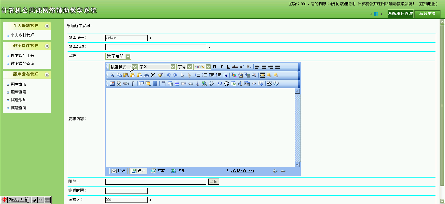Open 题库查看 in sidebar

[x=19, y=92]
